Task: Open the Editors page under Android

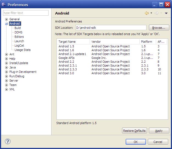Action: click(19, 37)
